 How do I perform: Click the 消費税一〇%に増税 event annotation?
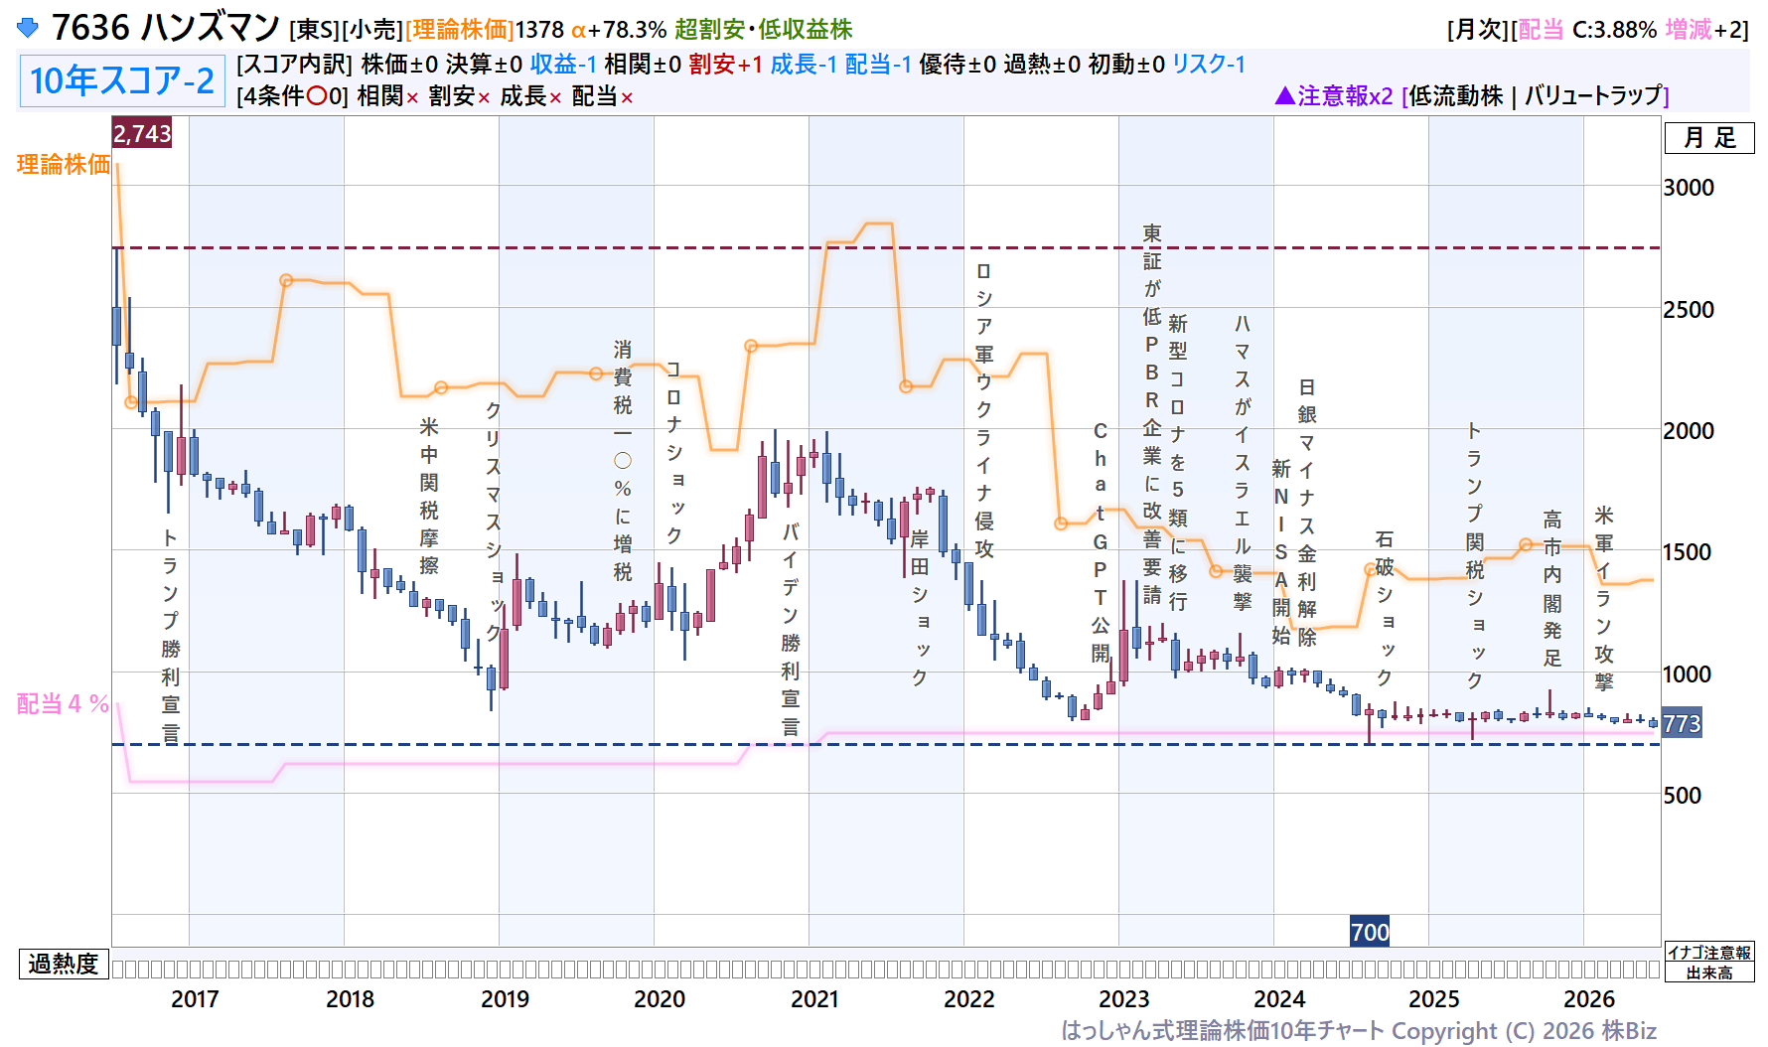pos(623,461)
